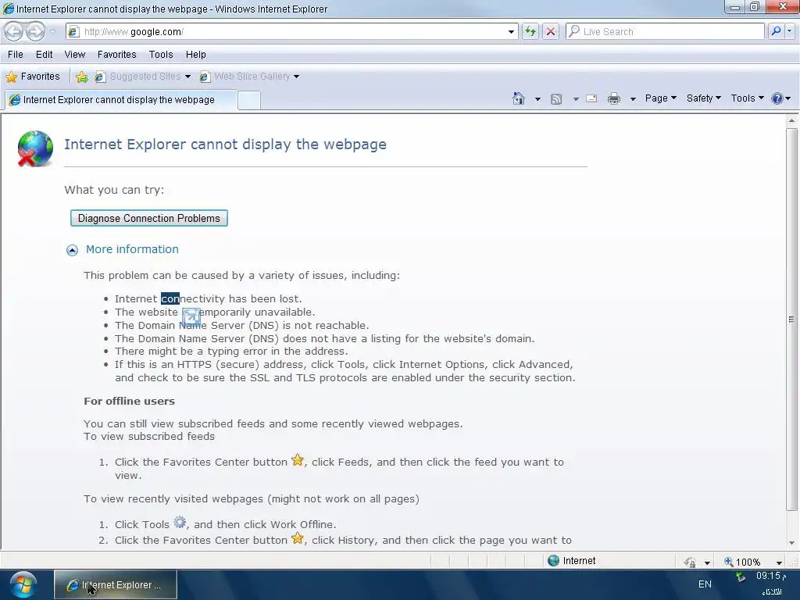Open feeds dropdown arrow
800x600 pixels.
coord(576,99)
